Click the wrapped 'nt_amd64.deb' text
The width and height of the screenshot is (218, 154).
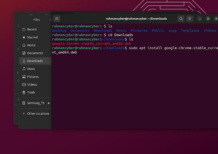(64, 52)
